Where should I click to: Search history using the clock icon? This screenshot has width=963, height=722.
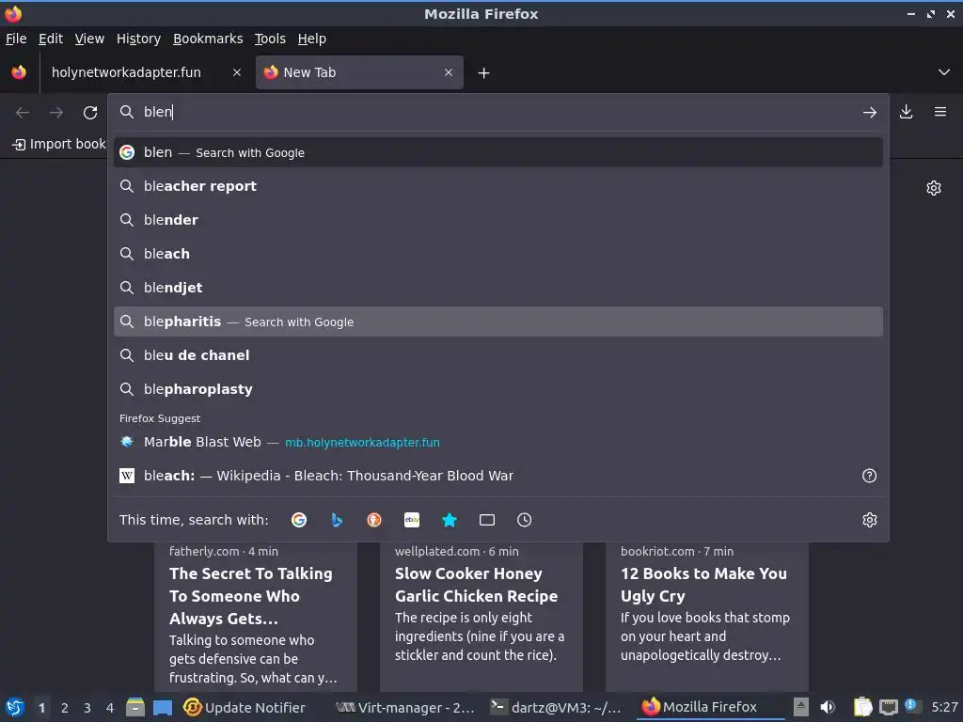click(x=525, y=520)
